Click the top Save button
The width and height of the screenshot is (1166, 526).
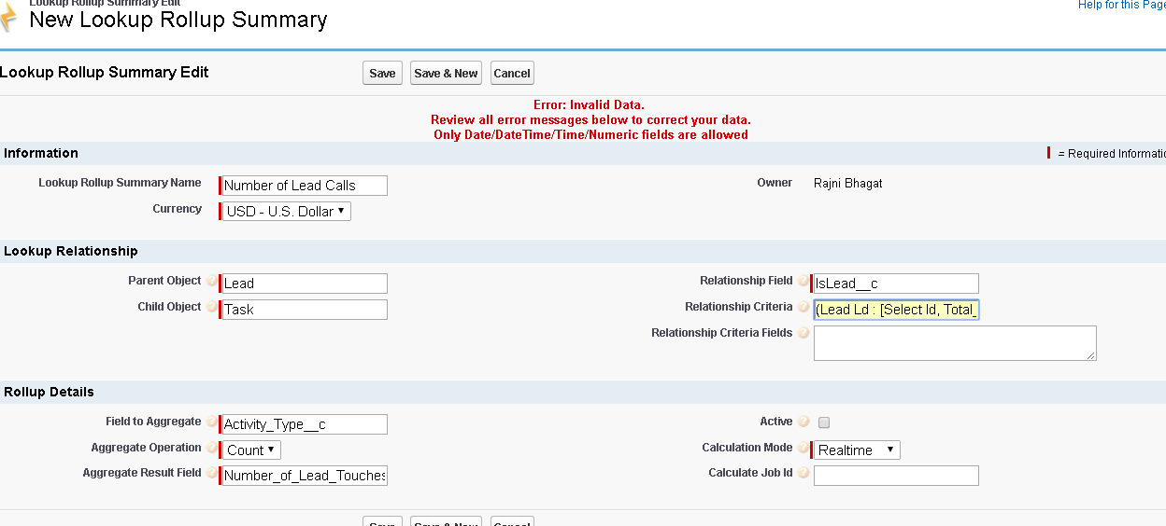[x=382, y=74]
